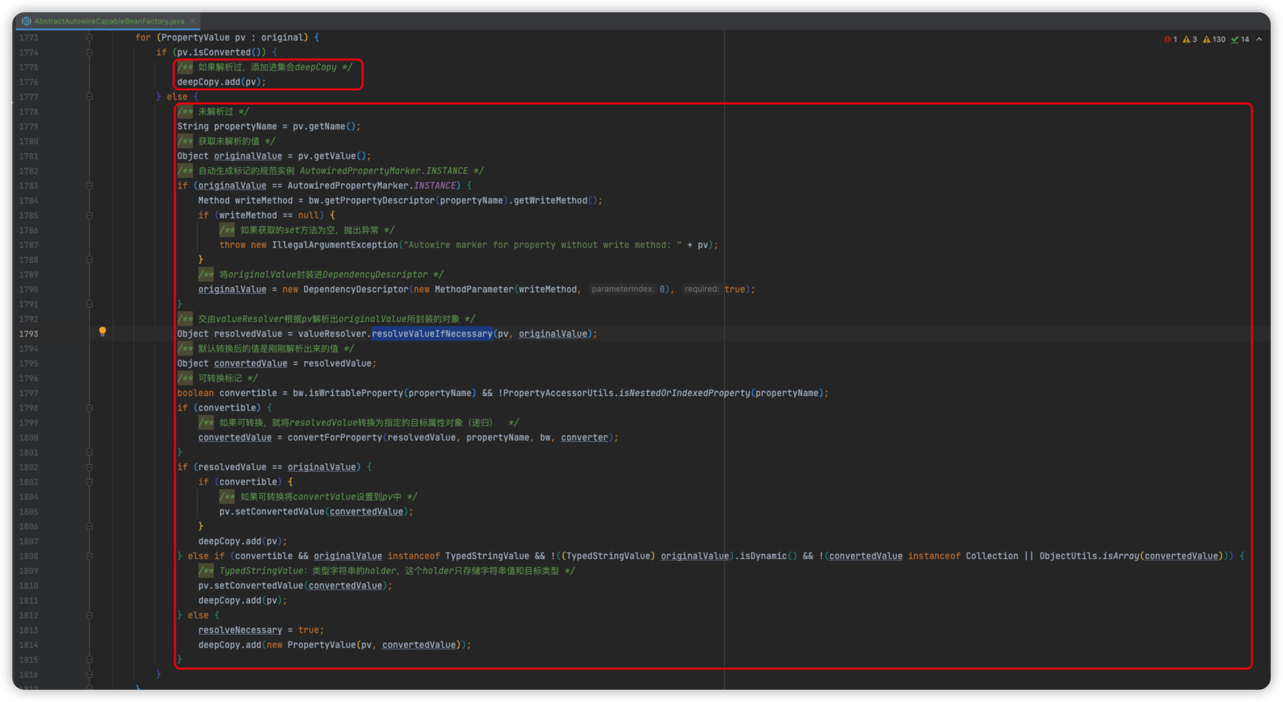Image resolution: width=1283 pixels, height=702 pixels.
Task: Click the parameterIndex inlay hint
Action: click(622, 290)
